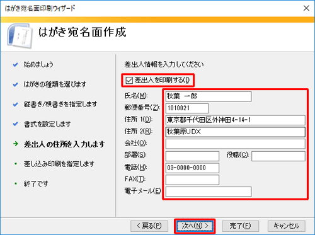
Task: Click the はがき宛名面作成 heading
Action: pyautogui.click(x=82, y=32)
